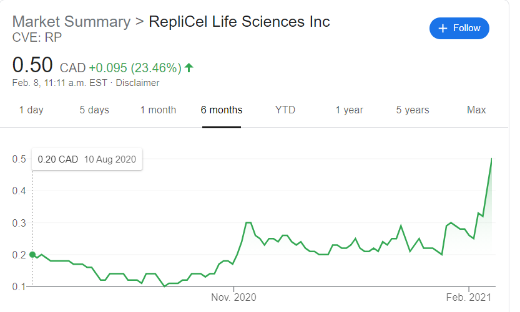Click the Follow button
The image size is (520, 312).
[x=459, y=28]
